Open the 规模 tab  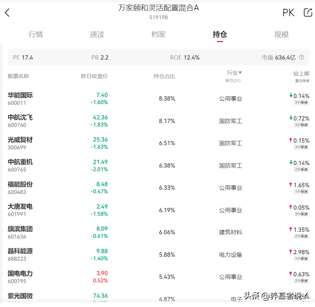coord(282,35)
